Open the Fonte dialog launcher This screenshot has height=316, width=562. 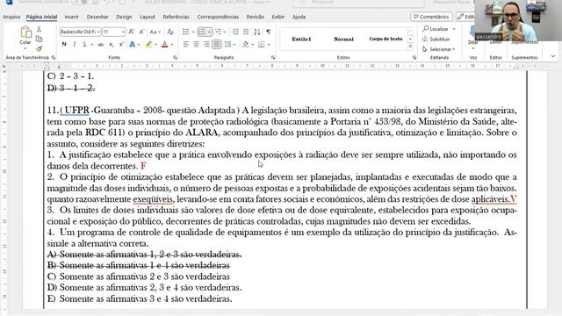(176, 57)
